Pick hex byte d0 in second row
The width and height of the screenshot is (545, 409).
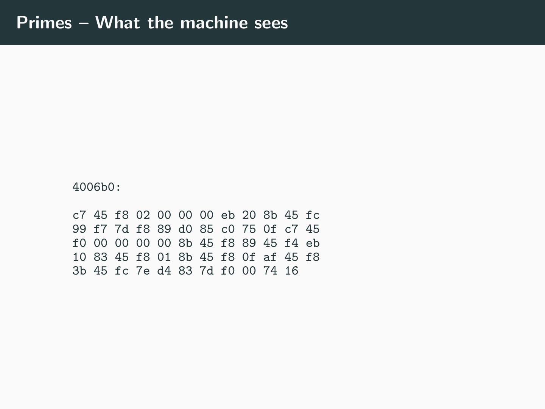[185, 229]
